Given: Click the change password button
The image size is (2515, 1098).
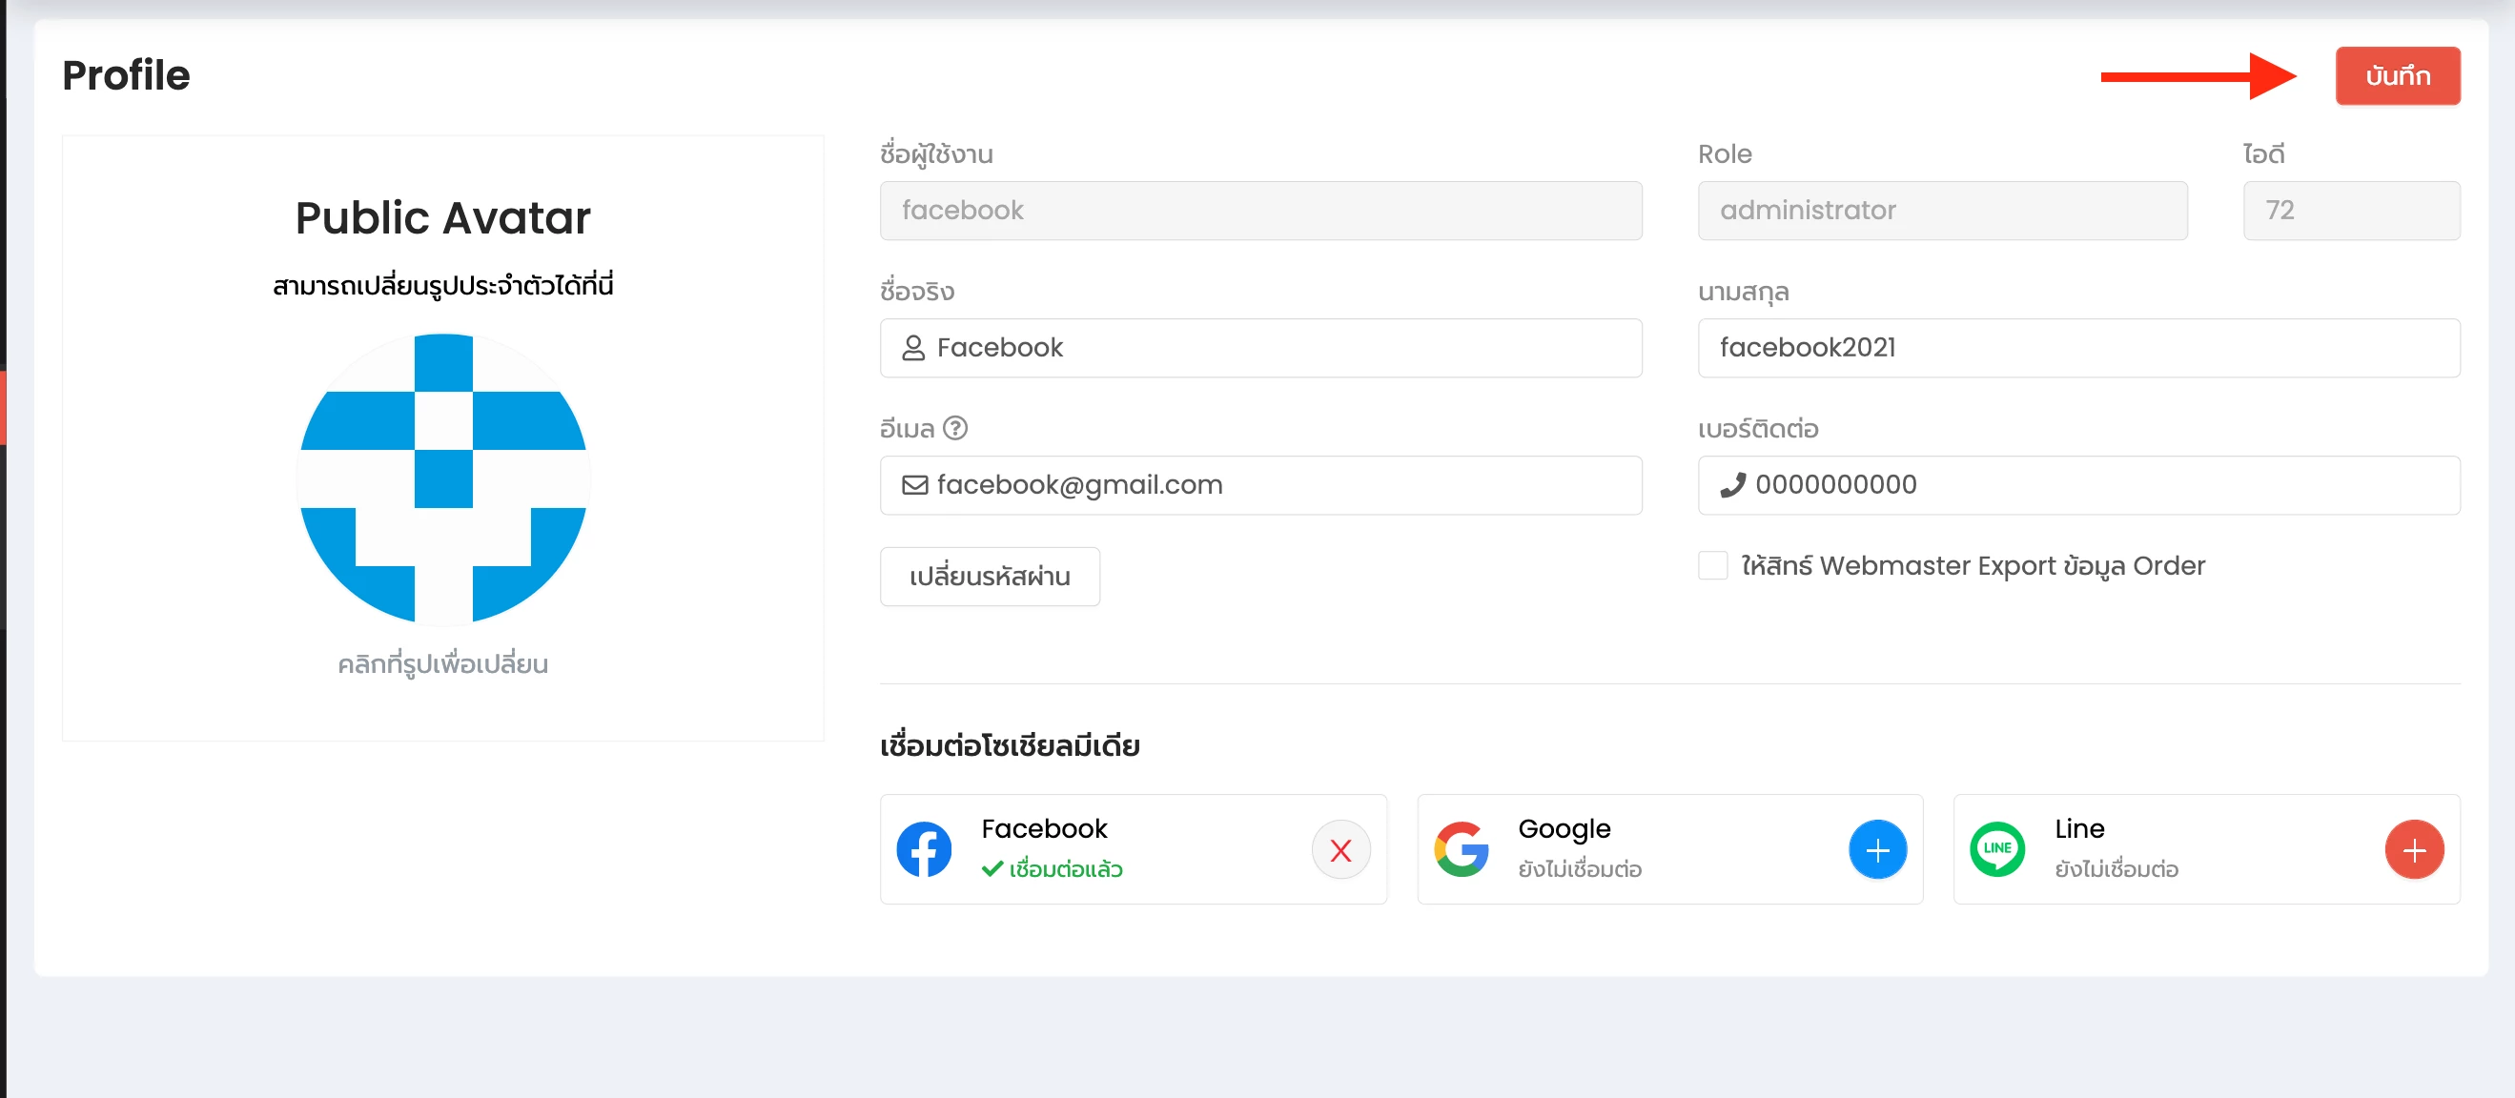Looking at the screenshot, I should click(989, 576).
